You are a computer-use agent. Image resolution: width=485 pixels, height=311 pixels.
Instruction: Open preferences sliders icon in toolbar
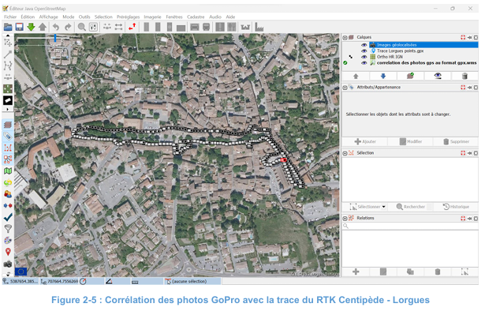[93, 27]
